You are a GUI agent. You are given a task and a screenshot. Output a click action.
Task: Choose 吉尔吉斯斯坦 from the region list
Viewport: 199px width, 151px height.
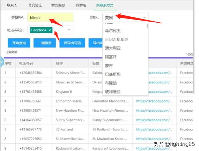point(125,39)
